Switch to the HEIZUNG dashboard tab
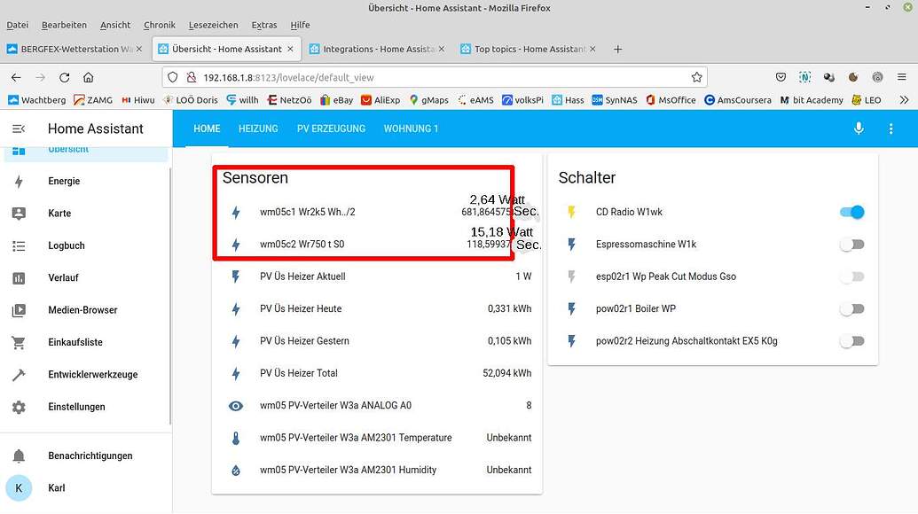This screenshot has height=514, width=918. coord(258,128)
